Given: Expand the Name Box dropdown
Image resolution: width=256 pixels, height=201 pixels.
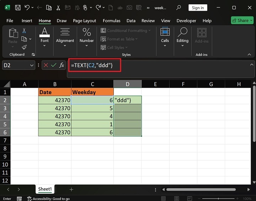Looking at the screenshot, I should pos(32,65).
